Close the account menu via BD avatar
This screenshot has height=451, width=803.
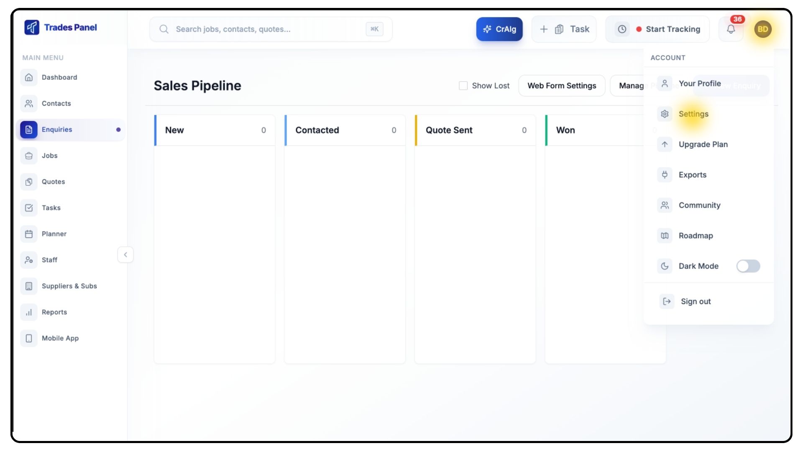[762, 29]
